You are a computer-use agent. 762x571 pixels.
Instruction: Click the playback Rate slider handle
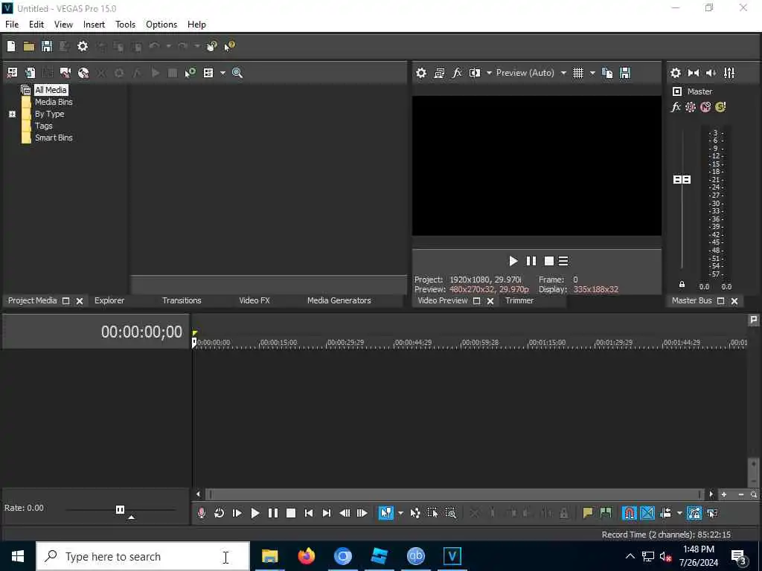tap(120, 509)
